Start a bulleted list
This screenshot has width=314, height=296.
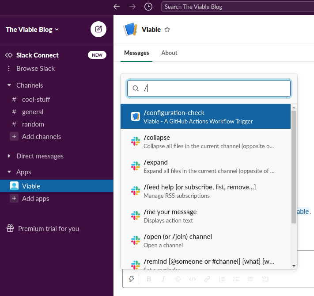coord(236,279)
